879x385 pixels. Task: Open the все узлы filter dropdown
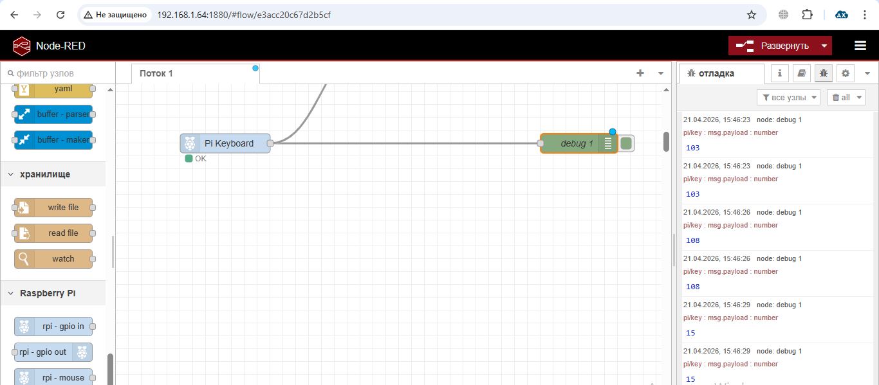[x=789, y=98]
